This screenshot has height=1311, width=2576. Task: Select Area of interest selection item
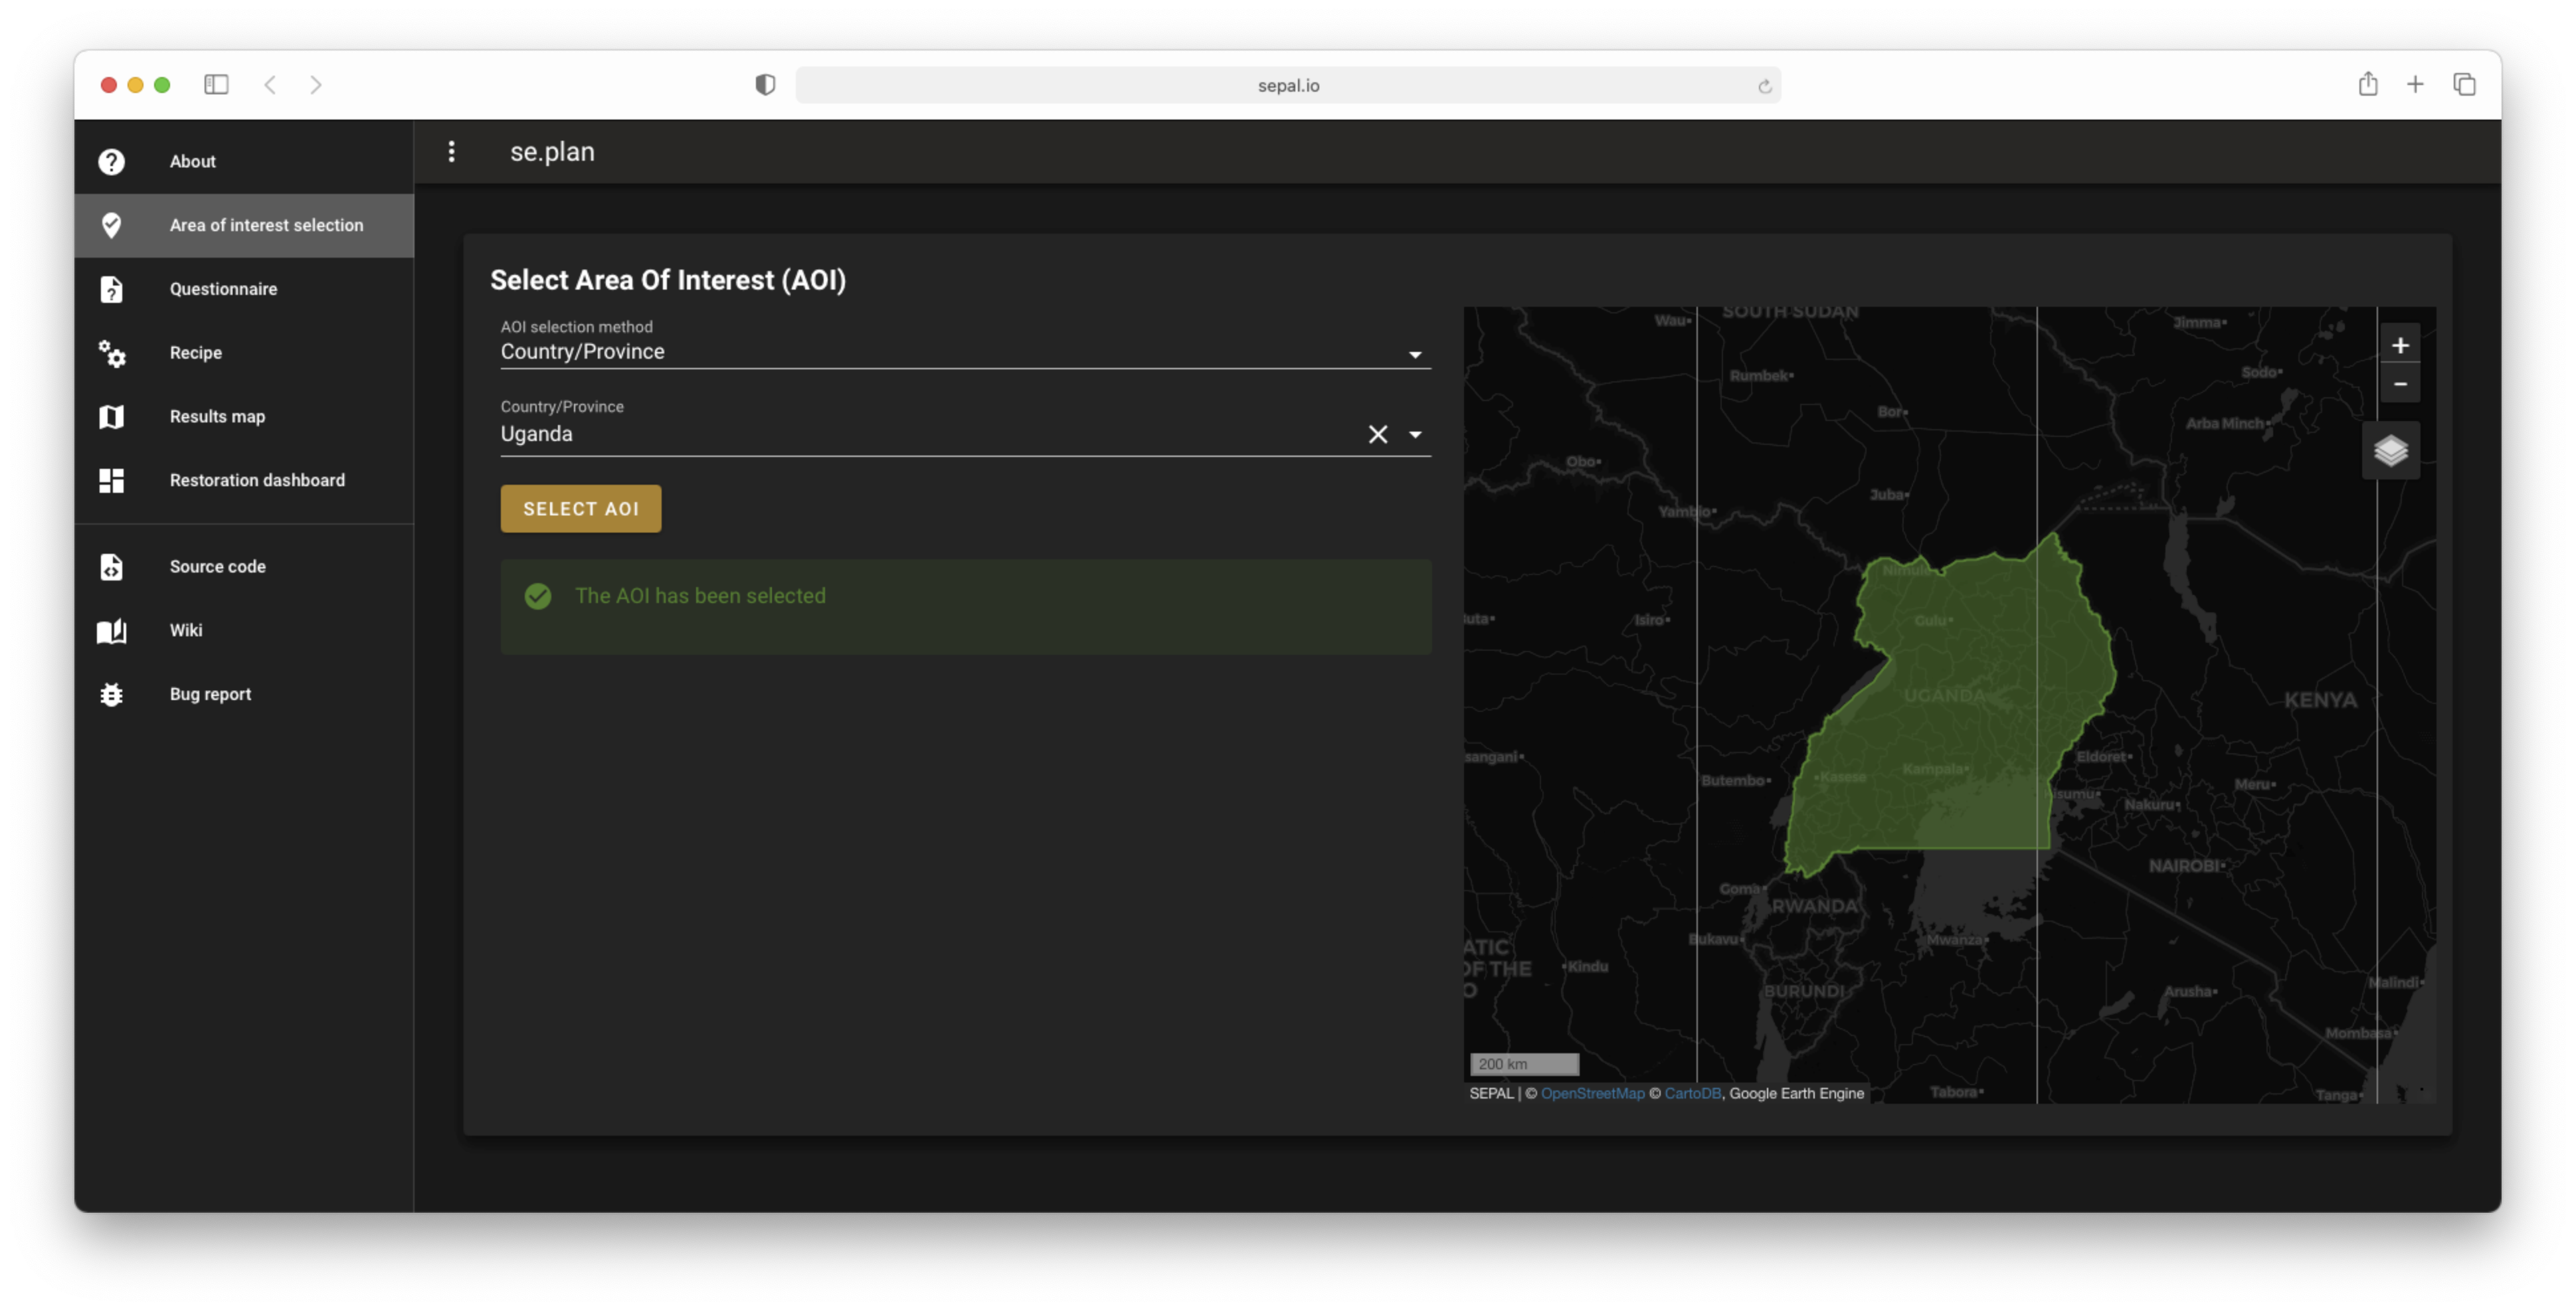click(265, 225)
